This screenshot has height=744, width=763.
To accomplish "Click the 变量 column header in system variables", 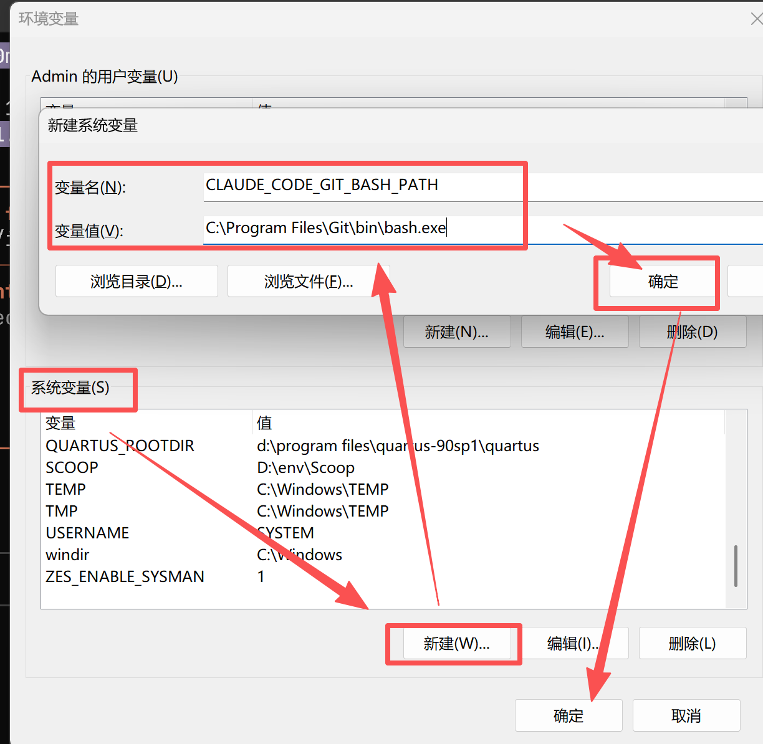I will (60, 423).
